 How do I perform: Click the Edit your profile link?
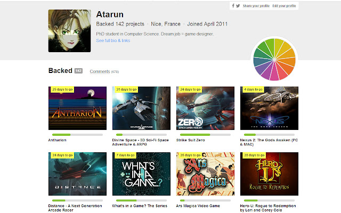click(x=284, y=5)
